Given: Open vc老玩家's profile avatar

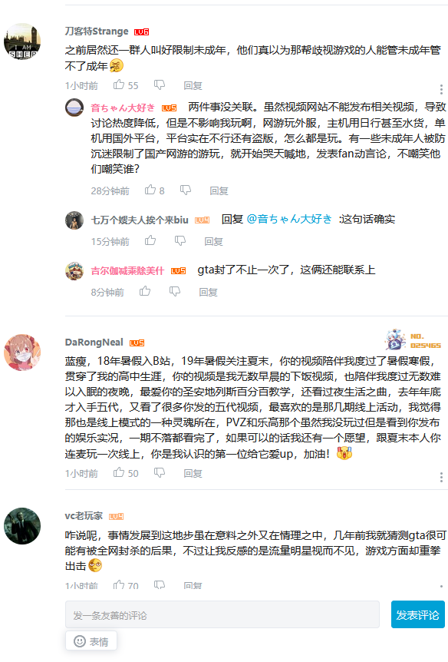Looking at the screenshot, I should pyautogui.click(x=22, y=526).
